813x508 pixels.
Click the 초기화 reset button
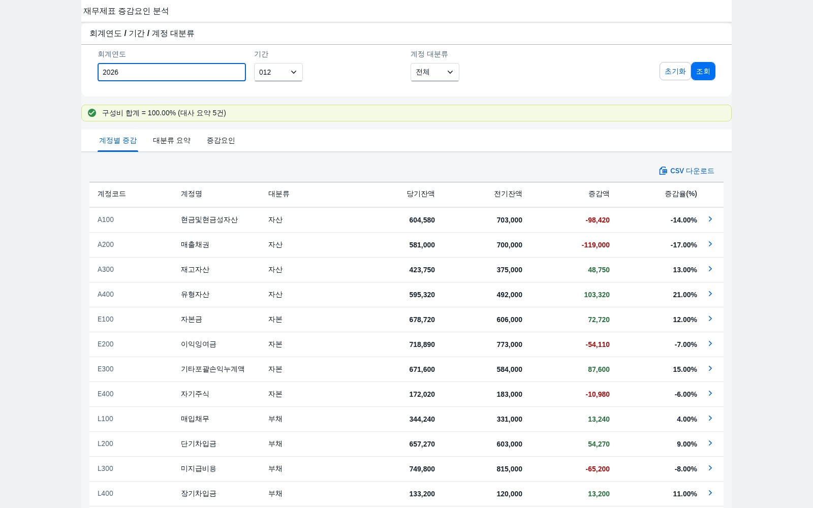coord(675,71)
